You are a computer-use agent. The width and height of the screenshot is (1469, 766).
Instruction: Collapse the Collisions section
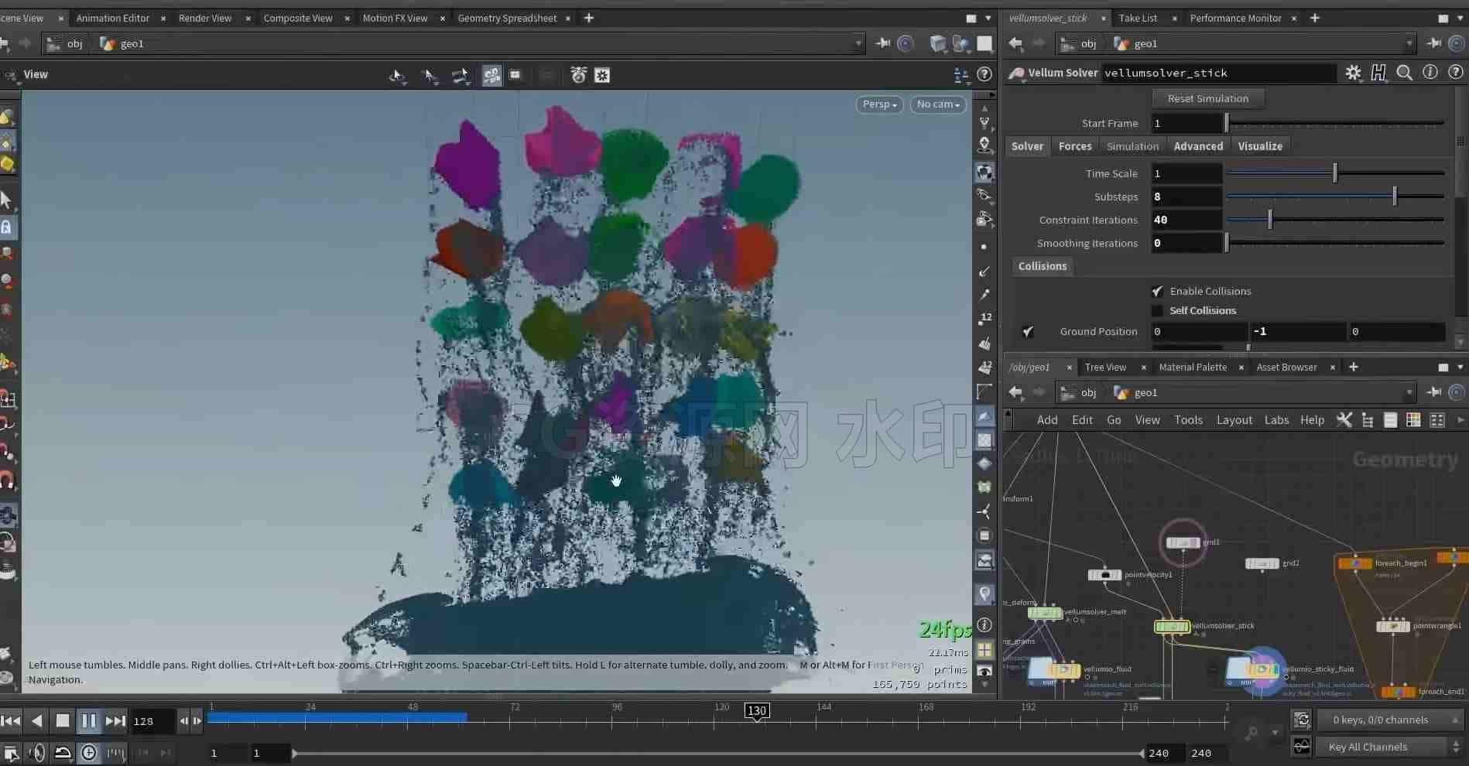click(1042, 266)
